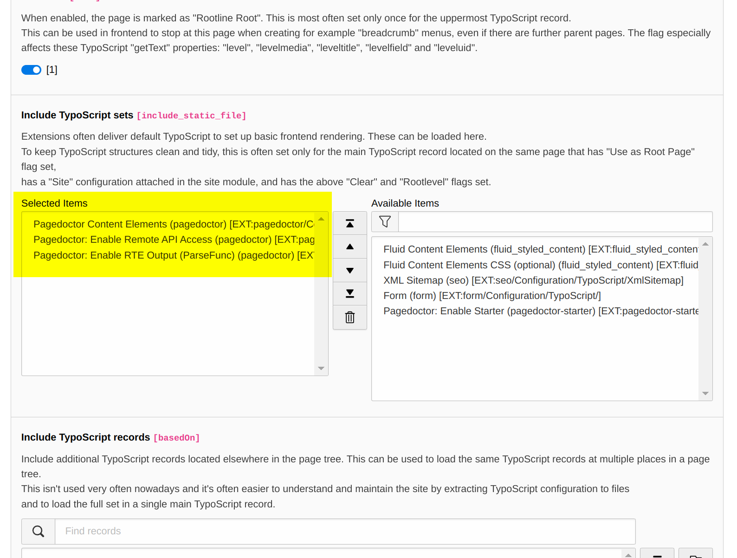Click the Available Items filter text field
Image resolution: width=737 pixels, height=558 pixels.
(x=555, y=221)
